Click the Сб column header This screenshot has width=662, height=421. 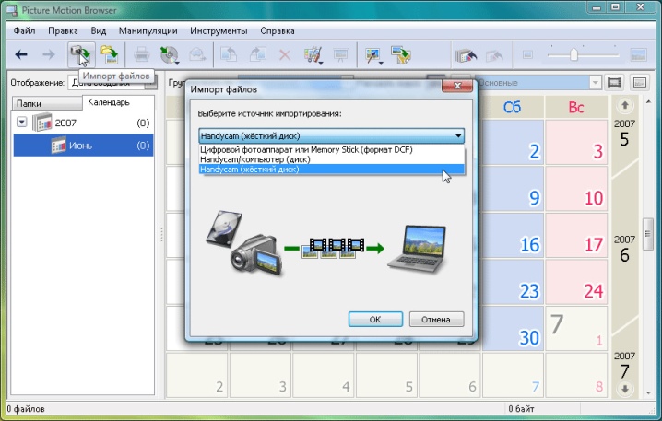click(513, 107)
